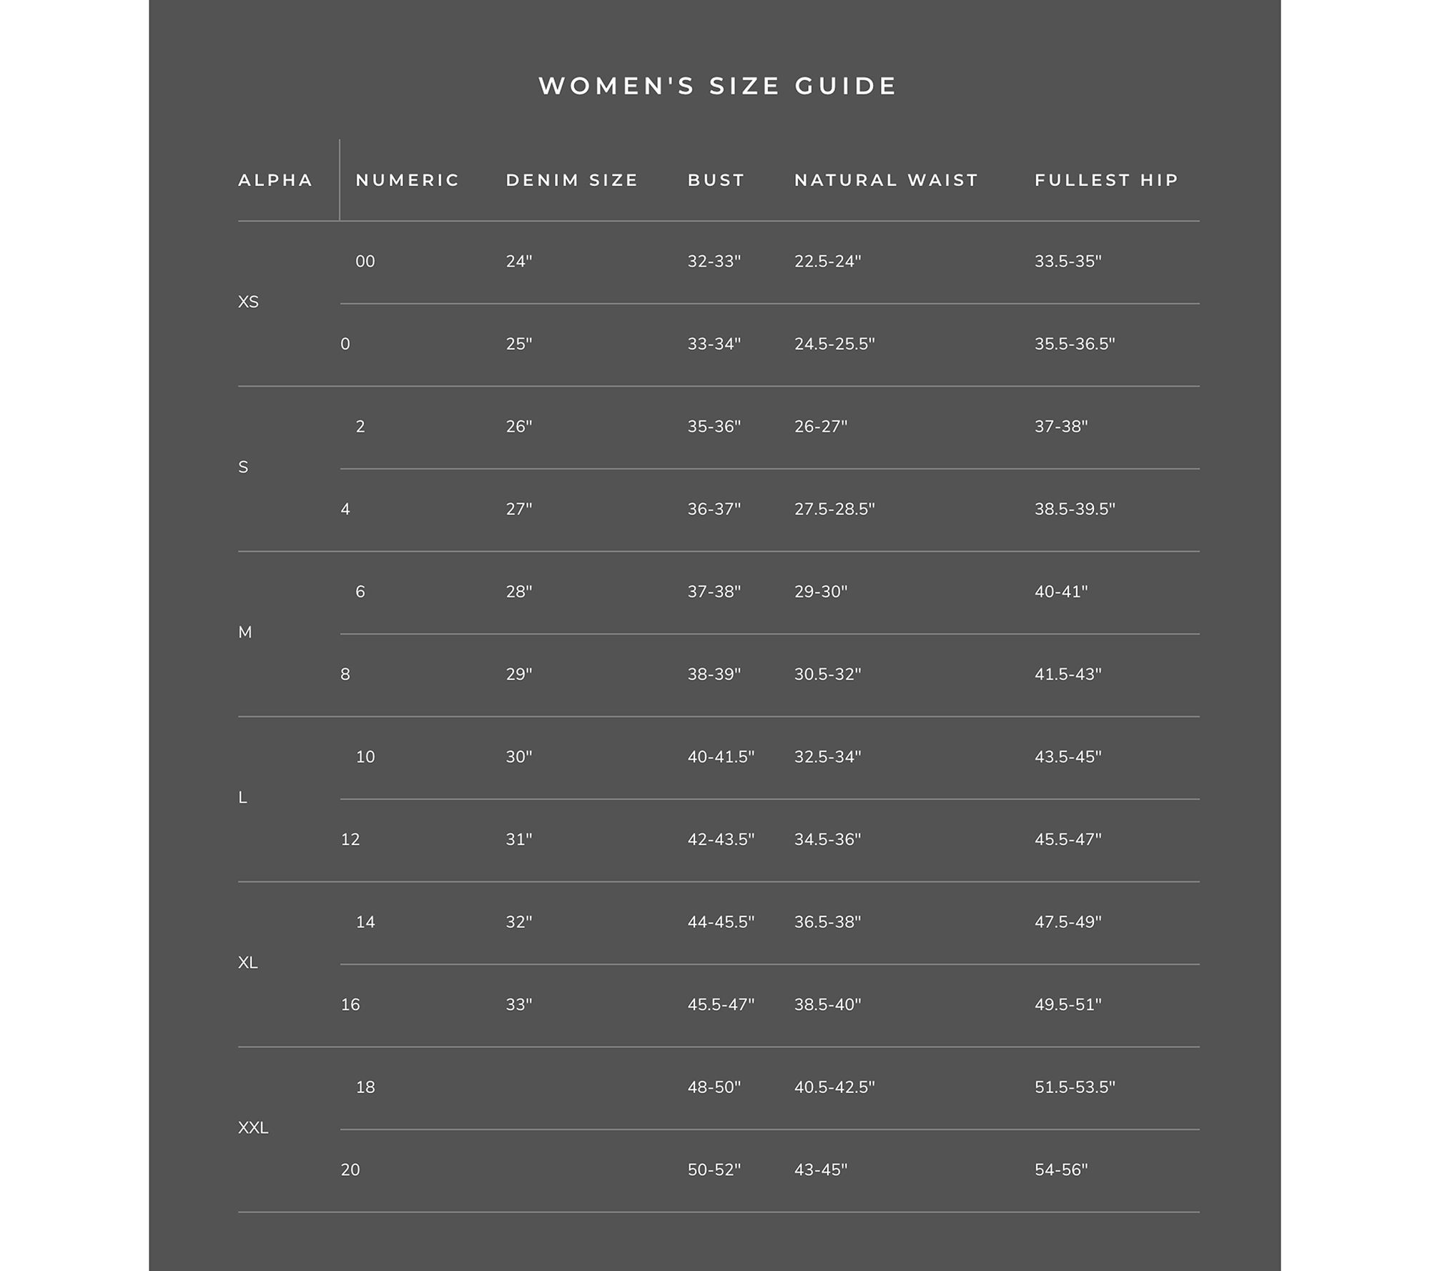Select the 43-45" natural waist value
1430x1271 pixels.
(821, 1170)
